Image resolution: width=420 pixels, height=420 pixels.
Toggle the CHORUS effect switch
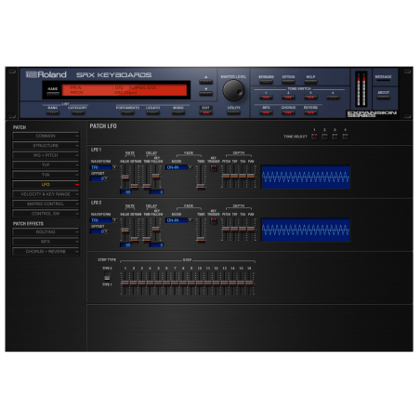pyautogui.click(x=288, y=112)
